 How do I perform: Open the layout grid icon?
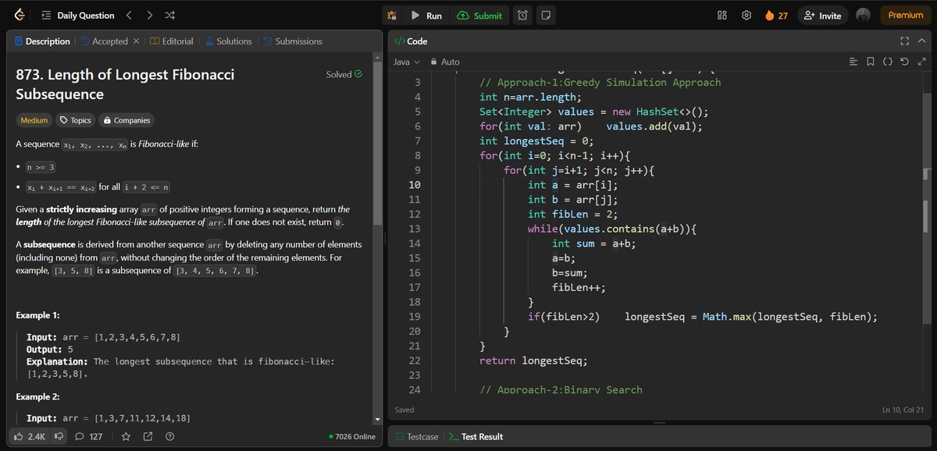point(722,16)
